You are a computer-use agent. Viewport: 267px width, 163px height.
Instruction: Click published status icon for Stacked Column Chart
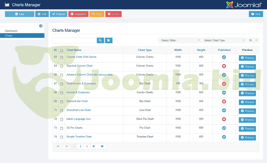coord(224,66)
